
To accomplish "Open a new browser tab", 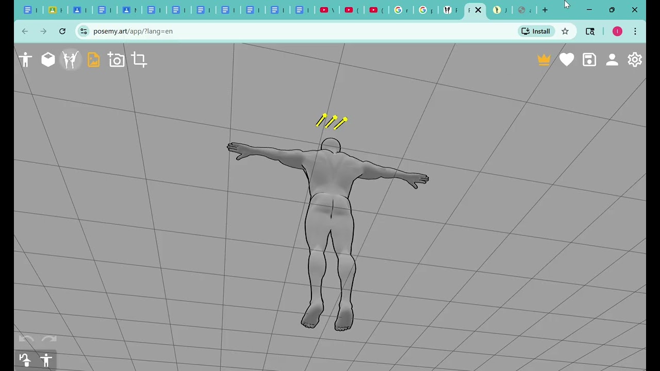I will 545,10.
